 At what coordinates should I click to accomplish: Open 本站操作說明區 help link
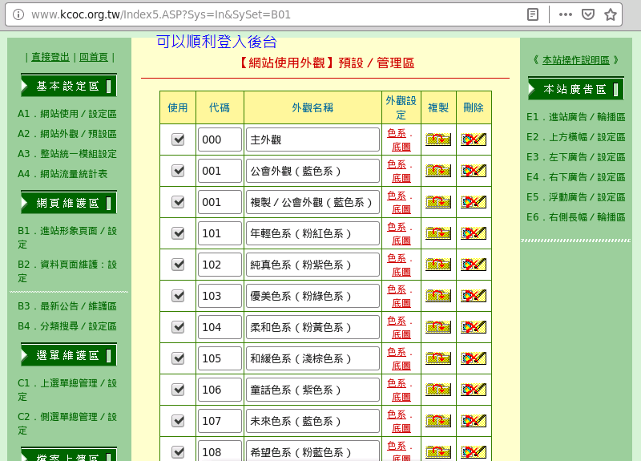pos(575,60)
